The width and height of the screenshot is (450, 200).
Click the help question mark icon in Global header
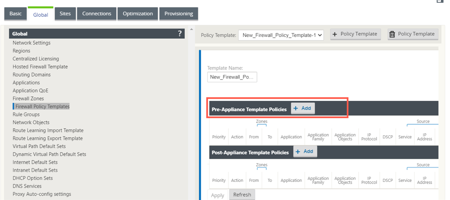tap(180, 33)
